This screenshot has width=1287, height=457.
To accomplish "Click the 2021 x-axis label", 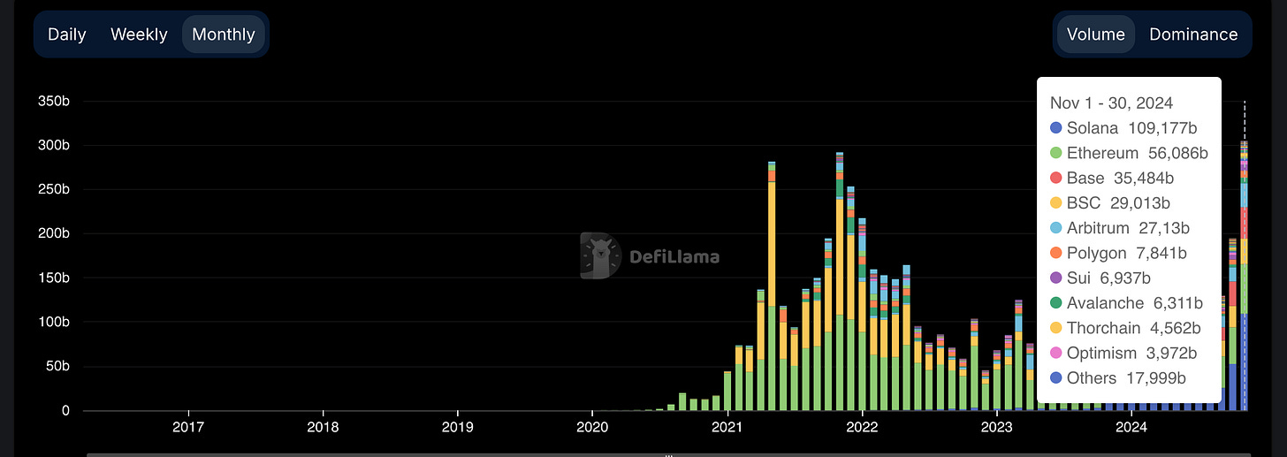I will [727, 429].
